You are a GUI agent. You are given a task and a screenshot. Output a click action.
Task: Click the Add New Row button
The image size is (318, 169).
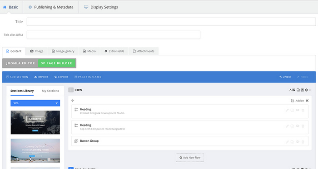click(190, 158)
